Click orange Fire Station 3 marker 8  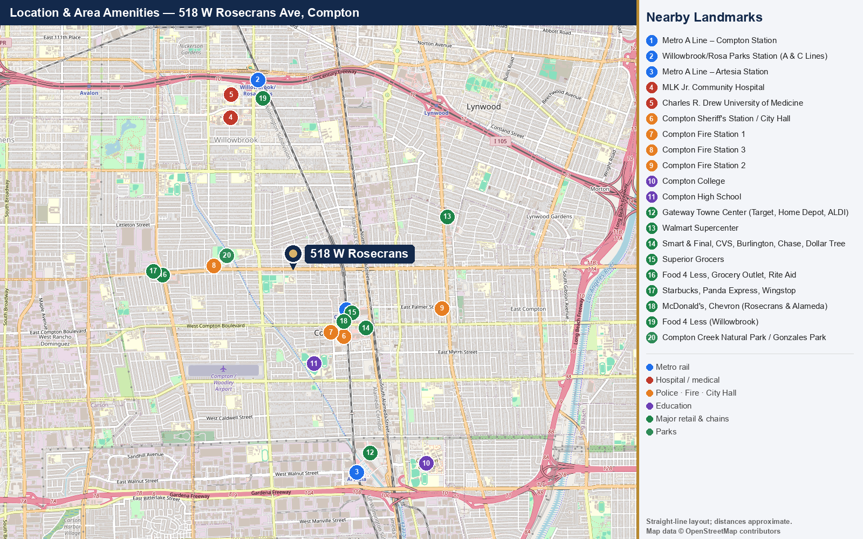coord(214,266)
